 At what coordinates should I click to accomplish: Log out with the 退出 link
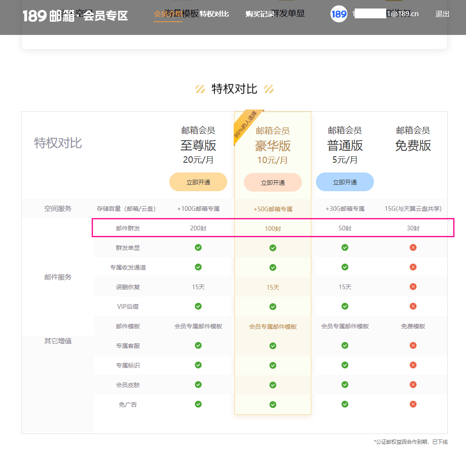point(442,14)
